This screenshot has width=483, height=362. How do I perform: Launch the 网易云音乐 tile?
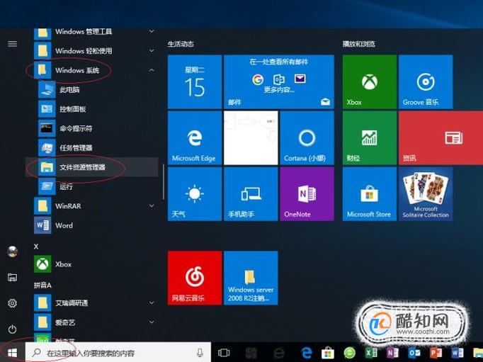point(194,278)
